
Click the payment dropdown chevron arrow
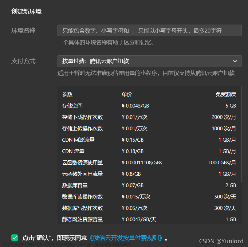click(235, 61)
